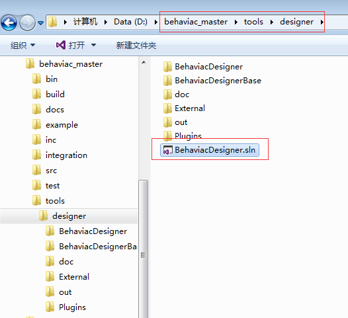This screenshot has width=348, height=318.
Task: Click folder icon of BehaviacDesigner in file list
Action: [x=167, y=67]
